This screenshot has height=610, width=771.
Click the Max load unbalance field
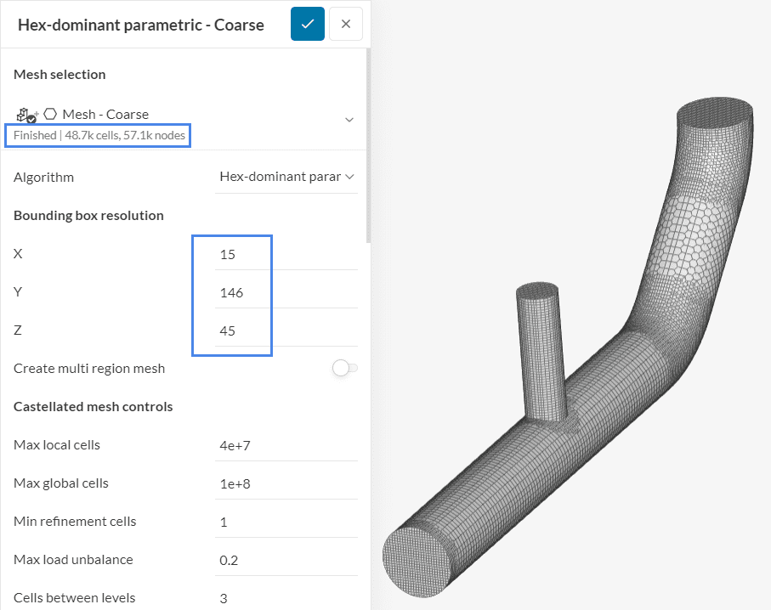click(x=286, y=560)
